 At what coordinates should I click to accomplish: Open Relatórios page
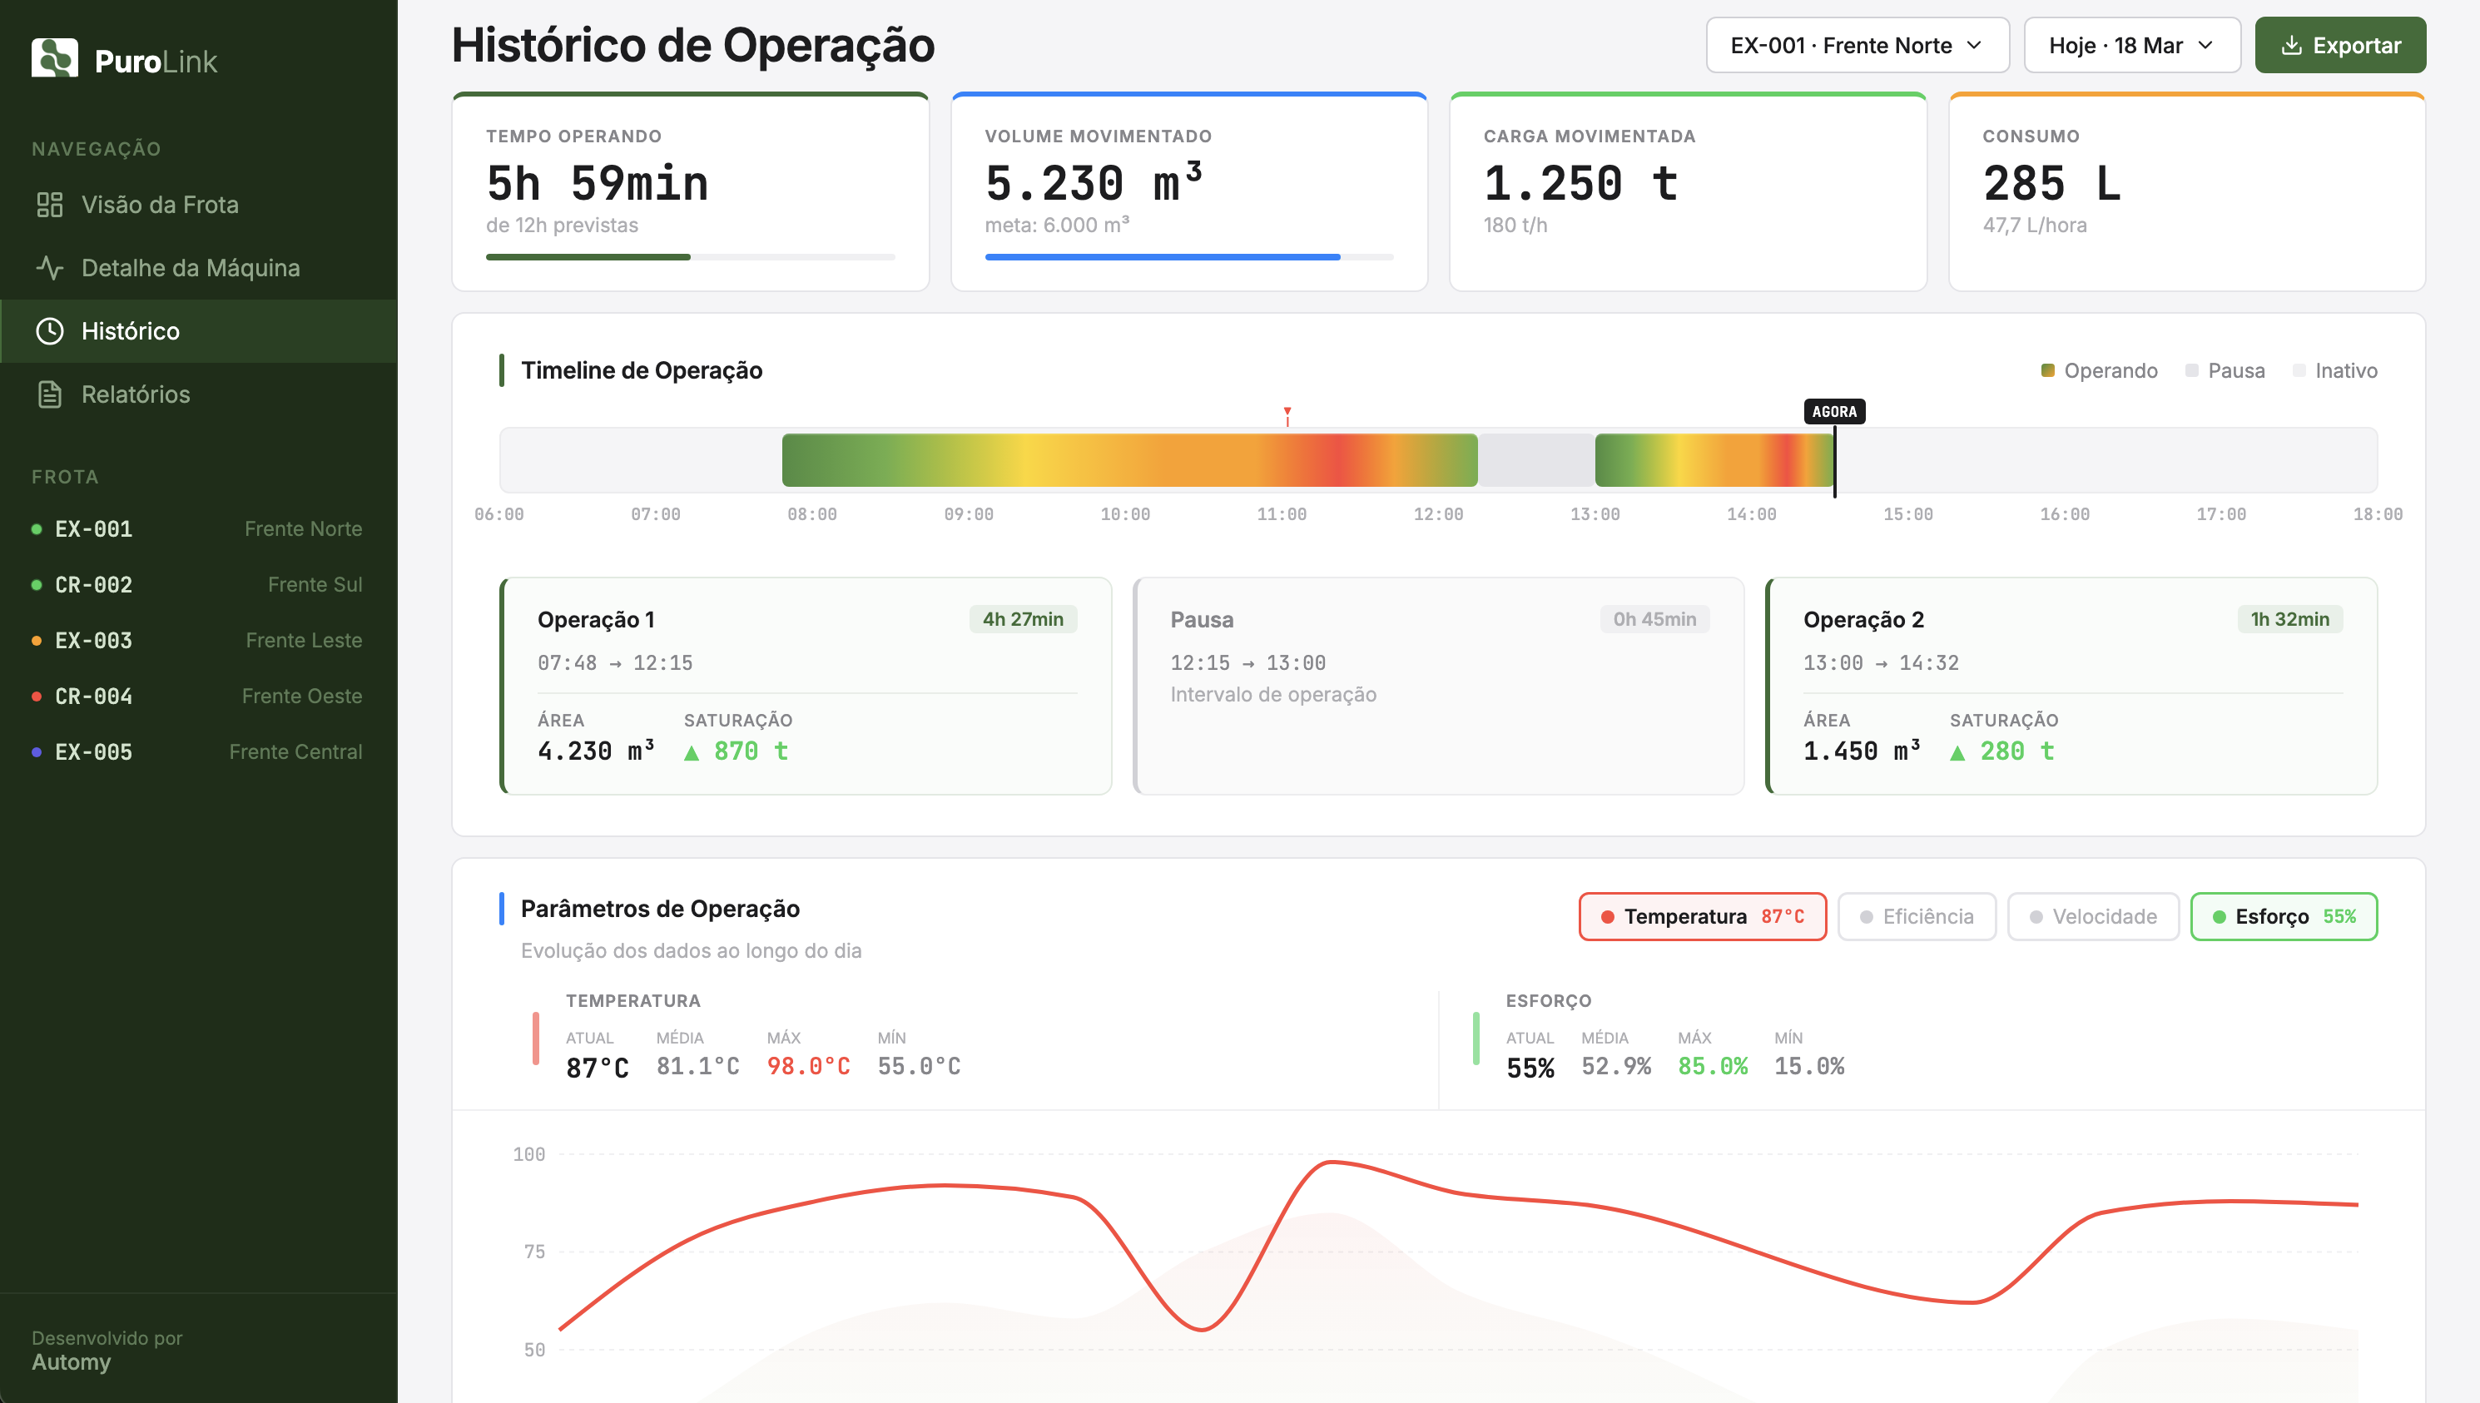(x=198, y=394)
